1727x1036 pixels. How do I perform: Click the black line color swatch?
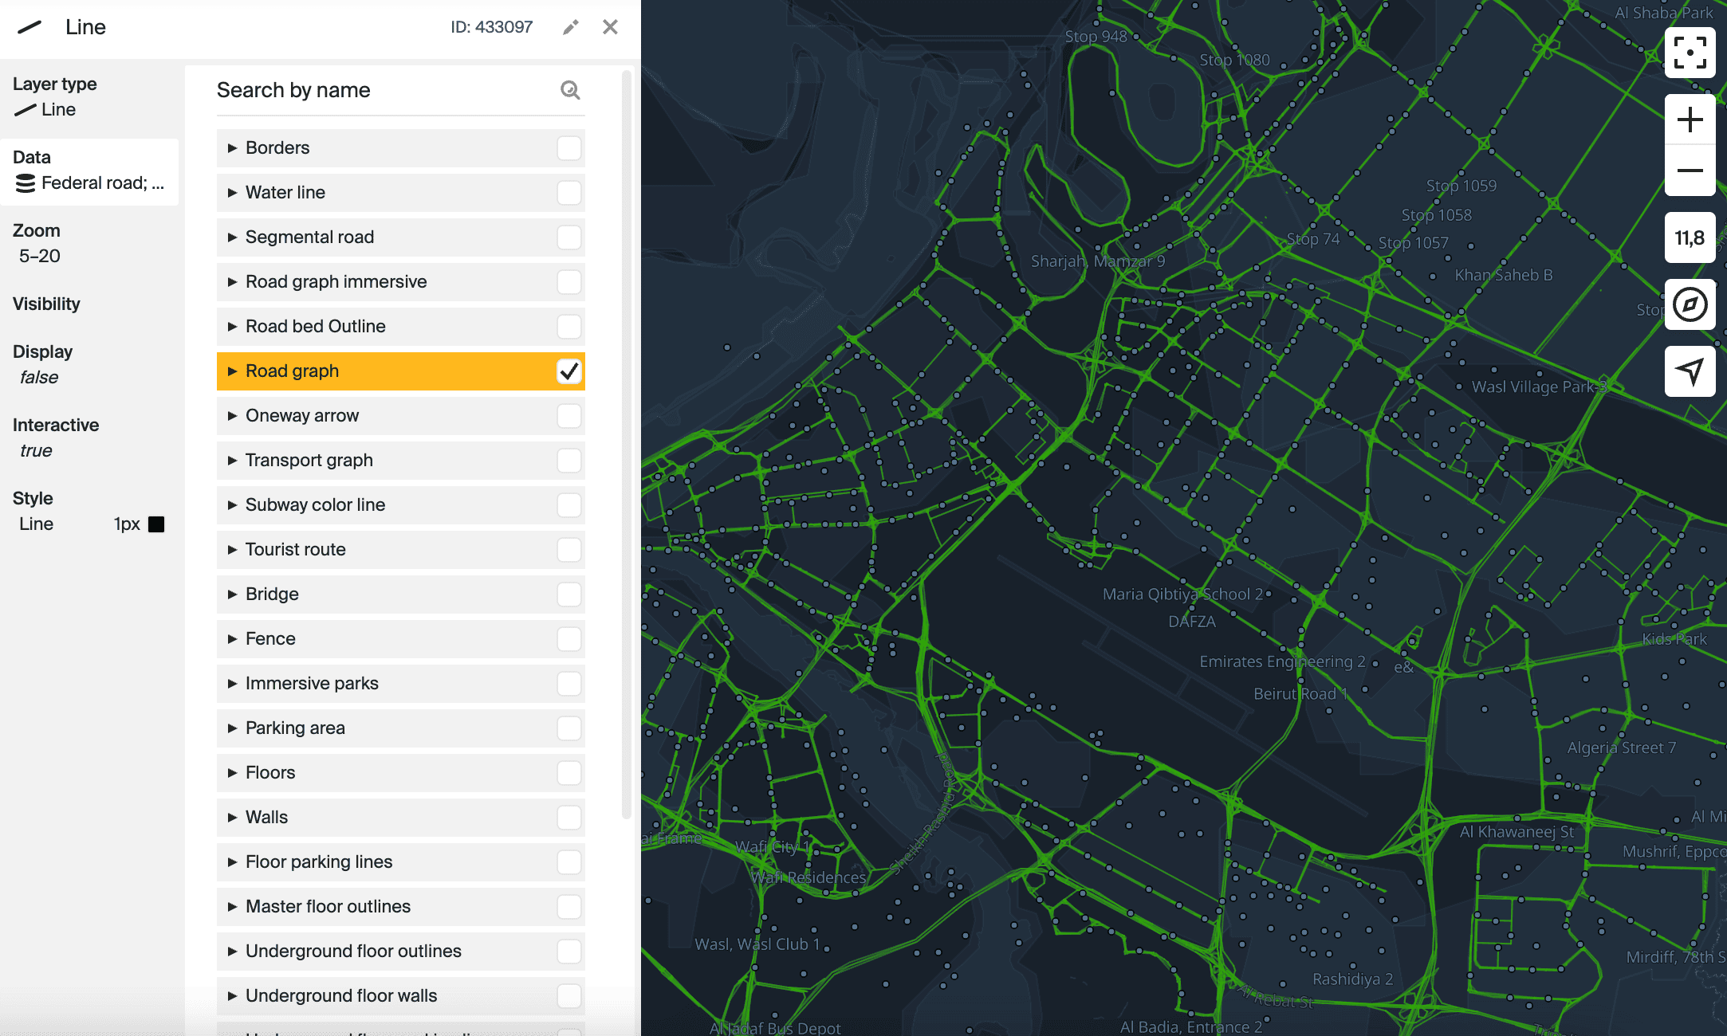coord(156,524)
